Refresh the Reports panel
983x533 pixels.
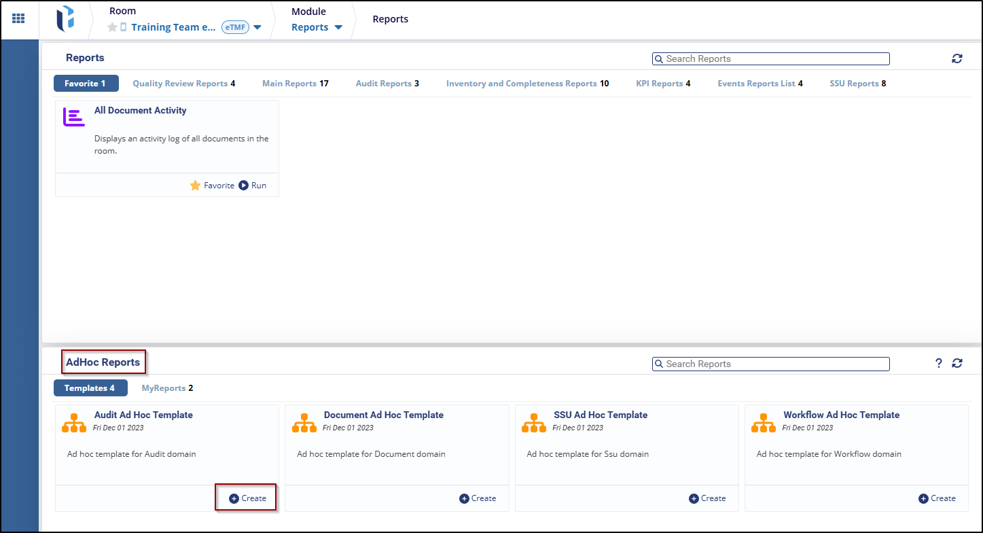957,58
